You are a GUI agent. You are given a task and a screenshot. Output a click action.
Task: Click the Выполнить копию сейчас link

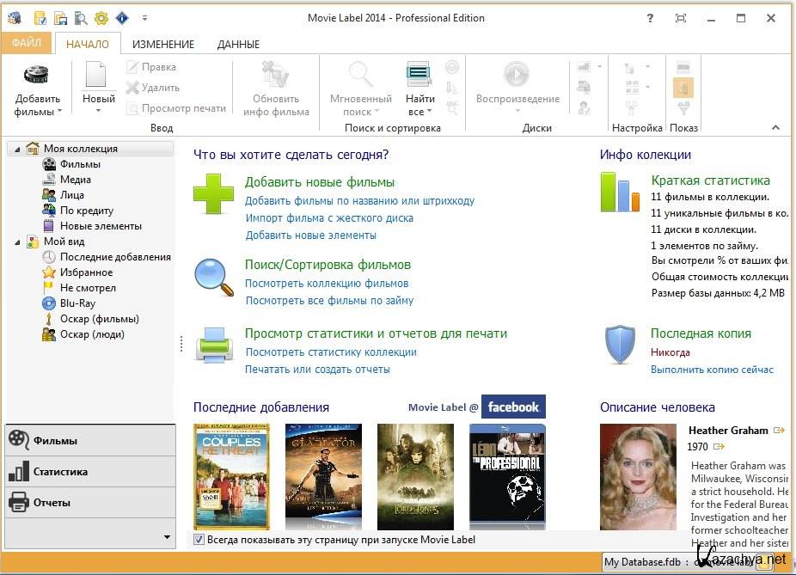pyautogui.click(x=712, y=370)
